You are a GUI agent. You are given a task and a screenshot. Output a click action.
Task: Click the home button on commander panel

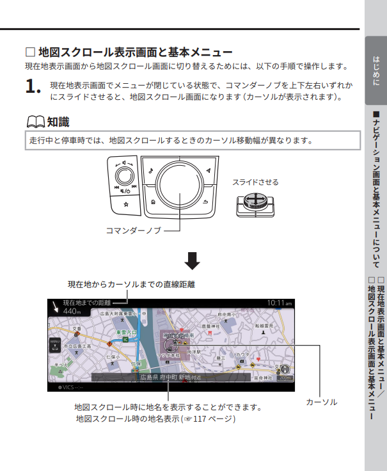[x=153, y=202]
